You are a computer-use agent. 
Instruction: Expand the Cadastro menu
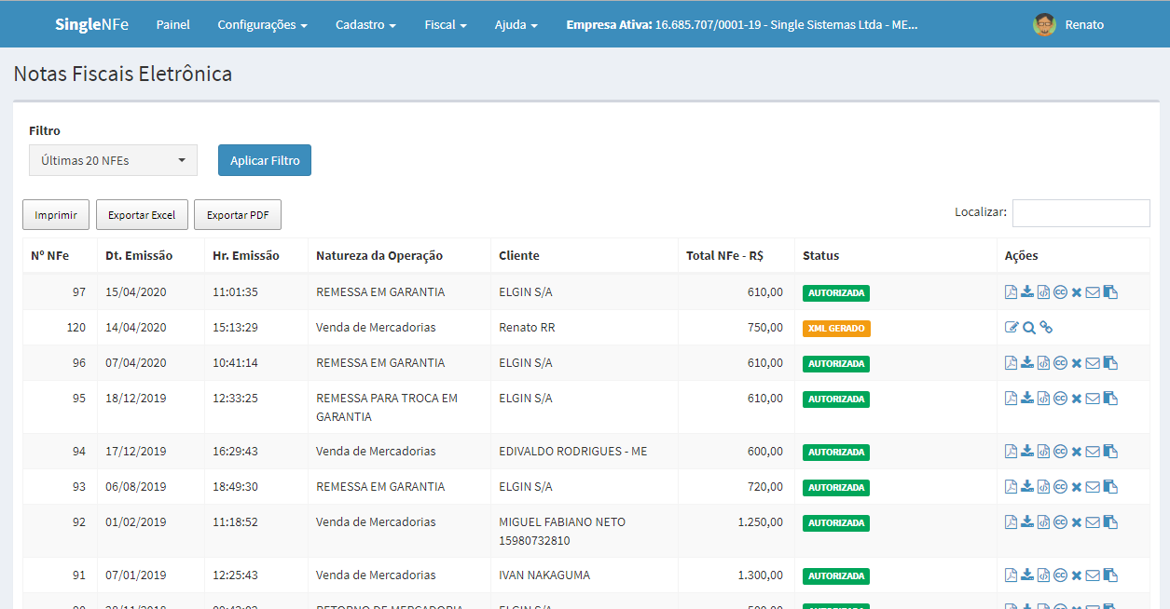365,25
